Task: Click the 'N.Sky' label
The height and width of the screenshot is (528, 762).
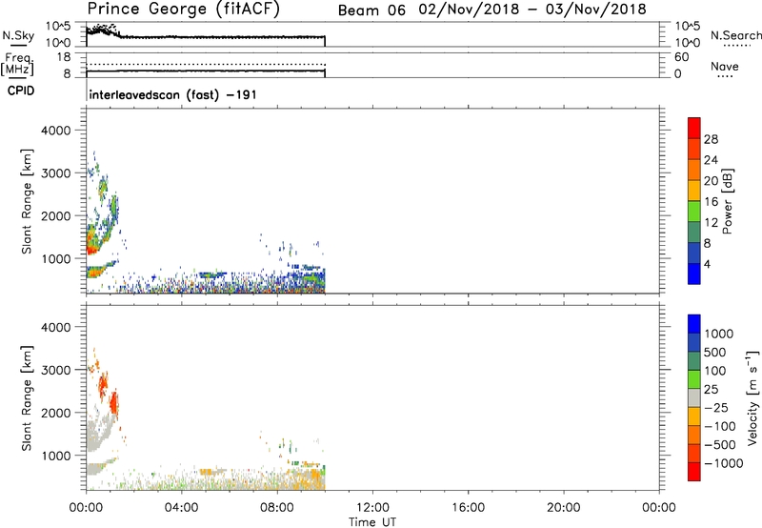Action: point(18,35)
